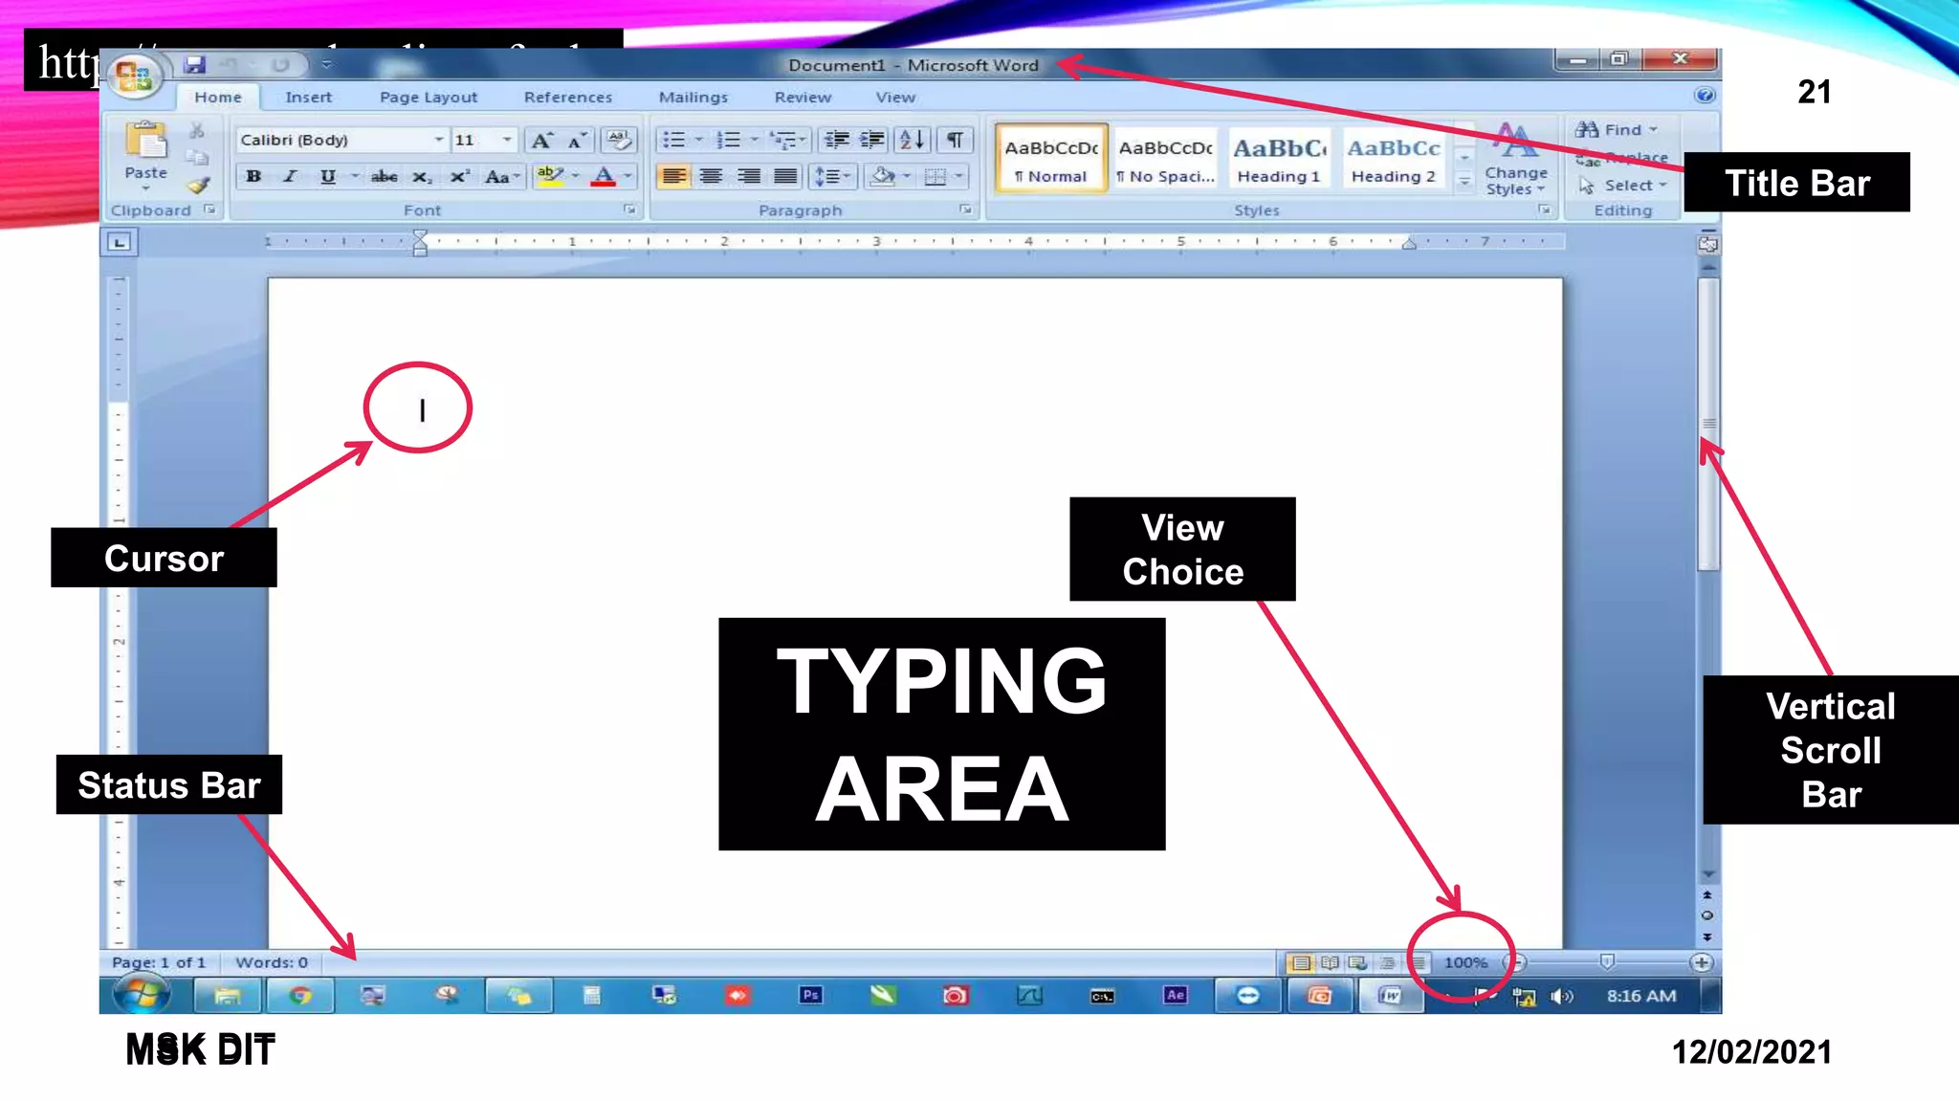1959x1102 pixels.
Task: Click the zoom slider handle
Action: pos(1607,961)
